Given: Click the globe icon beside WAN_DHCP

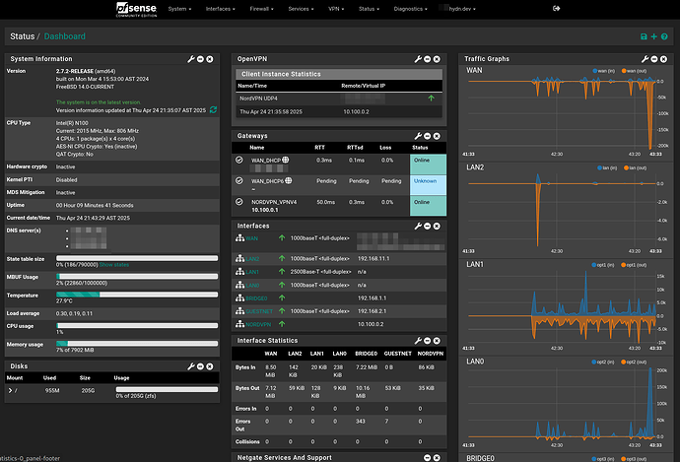Looking at the screenshot, I should (x=286, y=160).
